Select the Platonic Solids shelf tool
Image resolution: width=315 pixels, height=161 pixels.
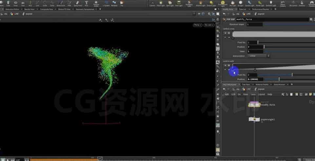(96, 3)
